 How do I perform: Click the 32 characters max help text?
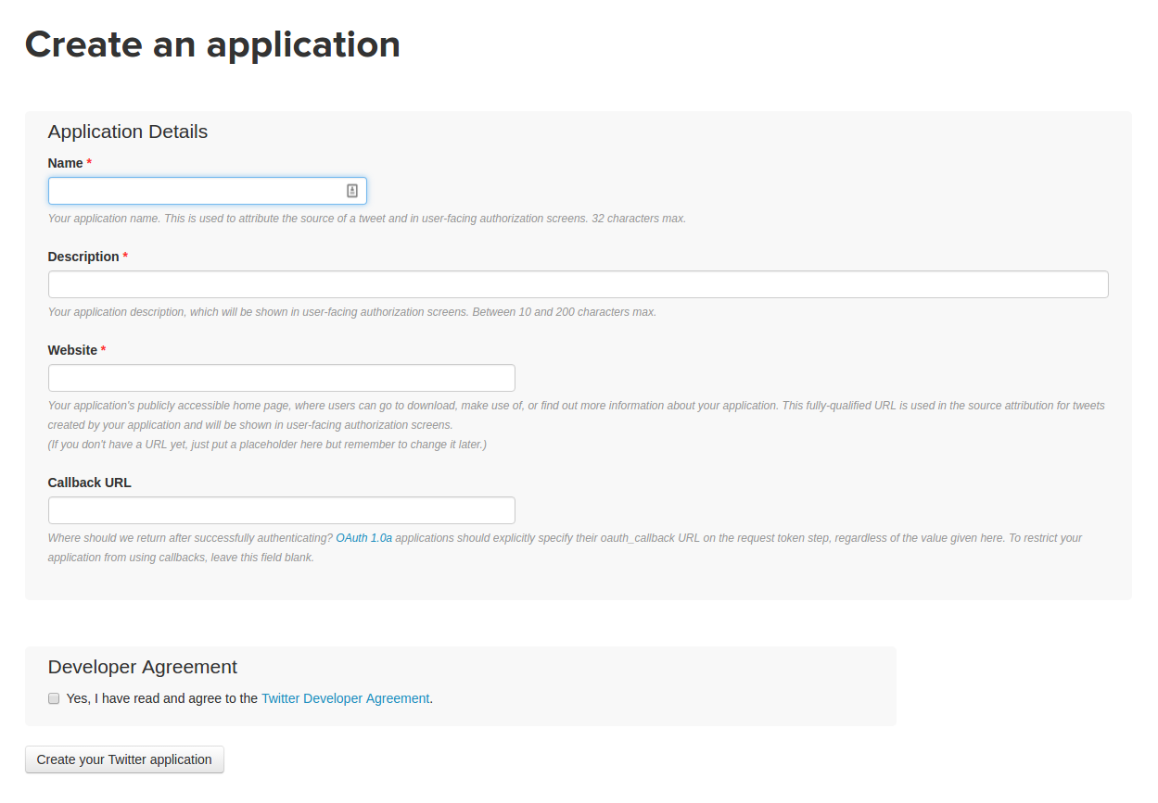(366, 219)
